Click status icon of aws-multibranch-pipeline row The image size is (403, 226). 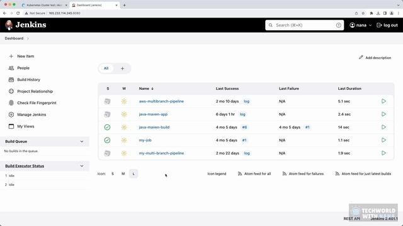(107, 101)
